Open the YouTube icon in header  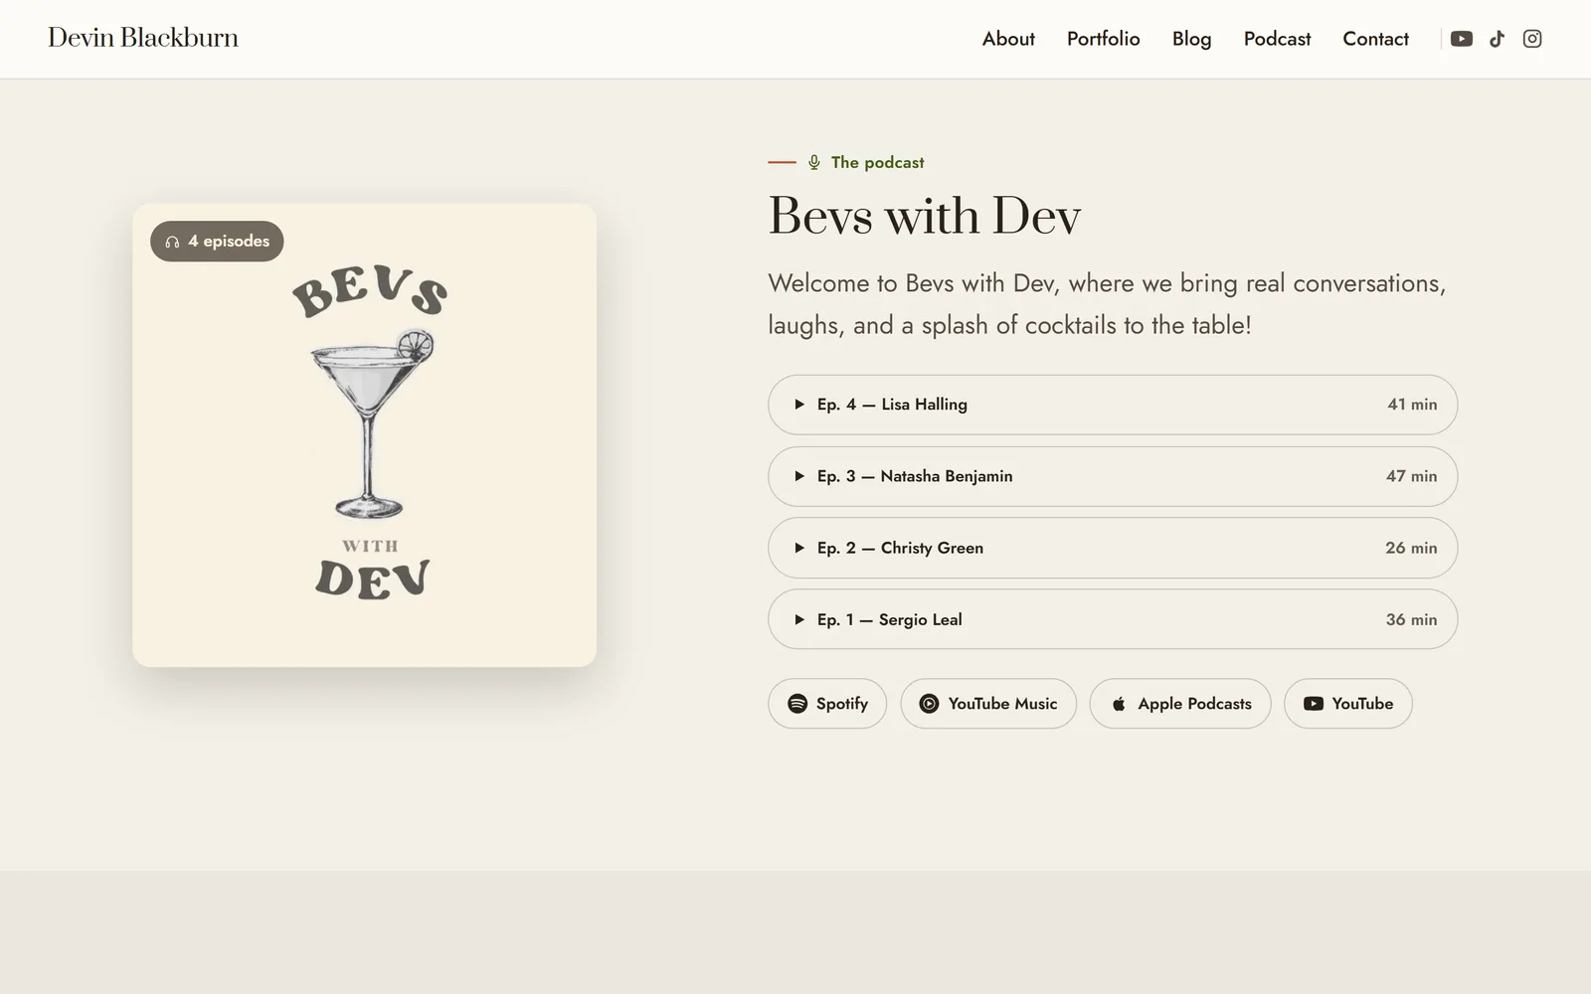1461,39
